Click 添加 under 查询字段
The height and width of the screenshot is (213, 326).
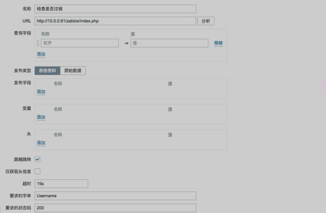coord(41,54)
